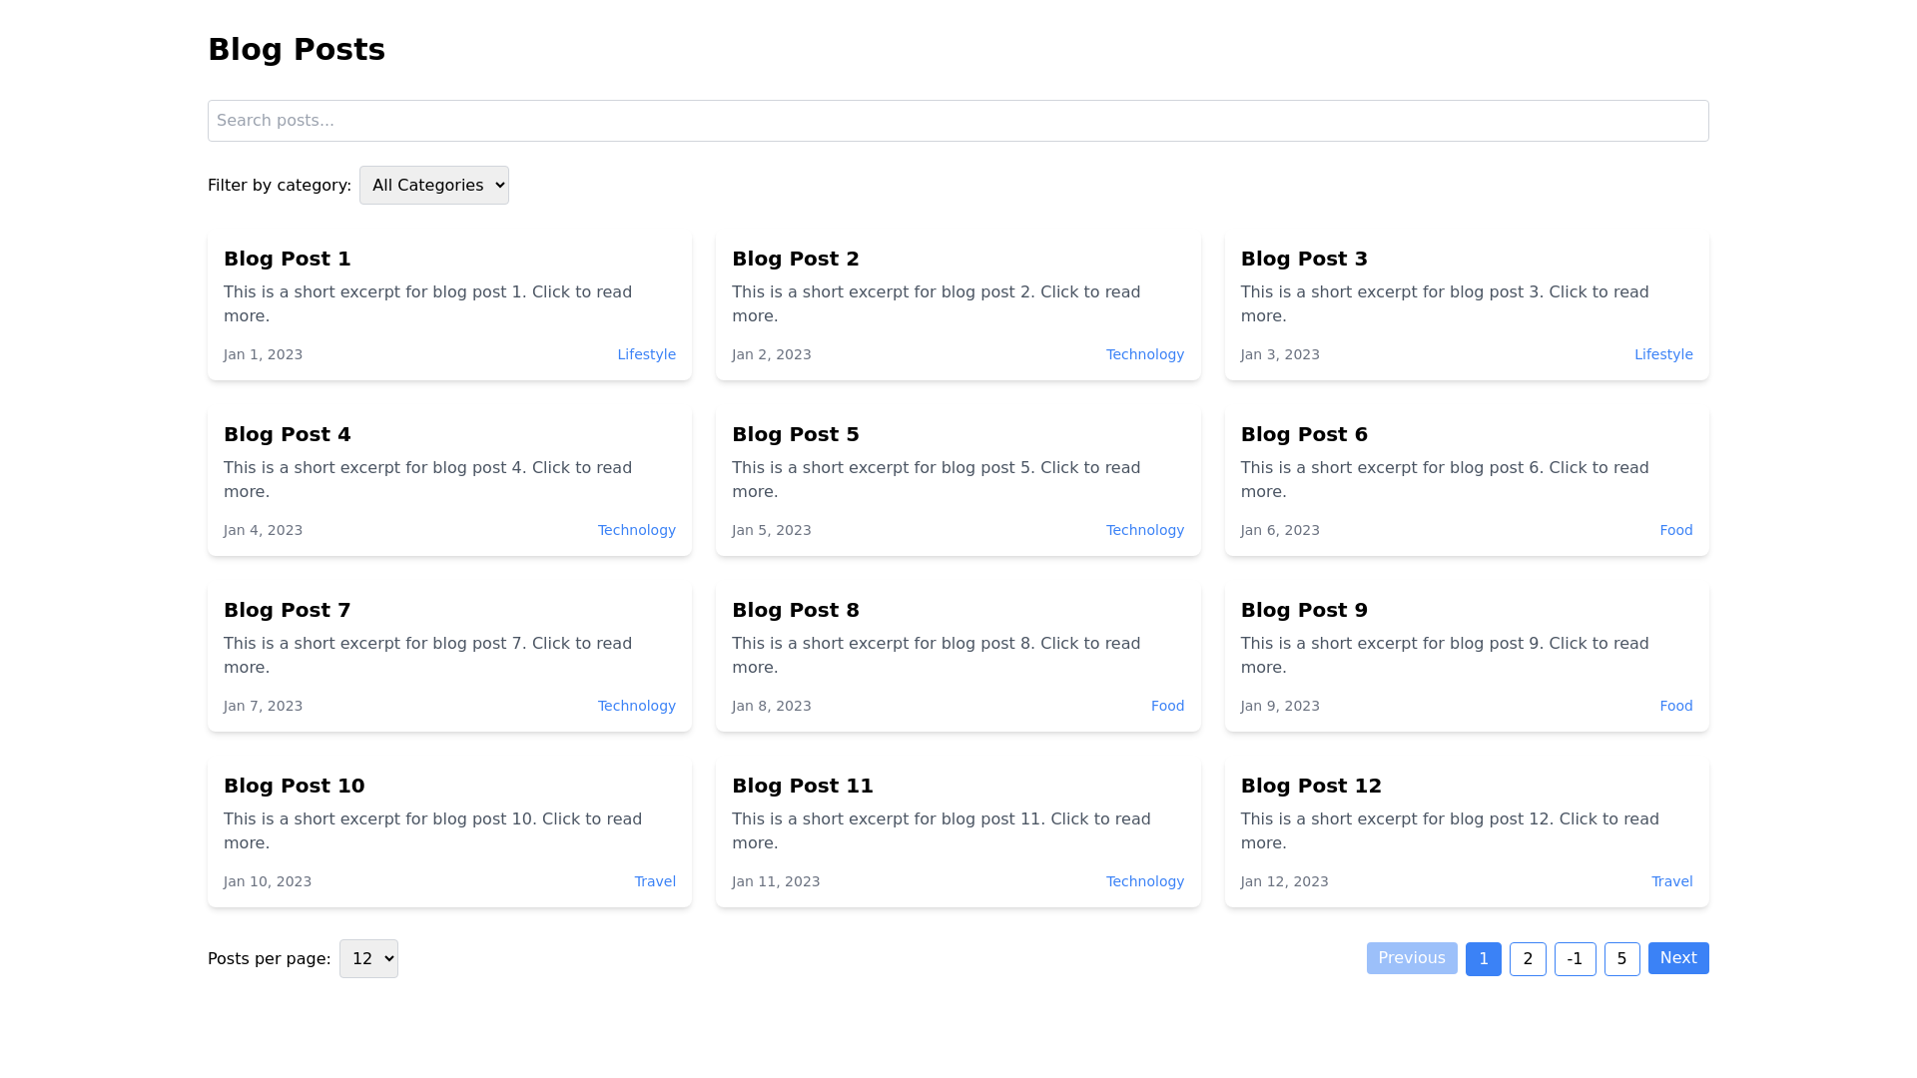Open the All Categories filter dropdown
1917x1078 pixels.
(x=433, y=186)
